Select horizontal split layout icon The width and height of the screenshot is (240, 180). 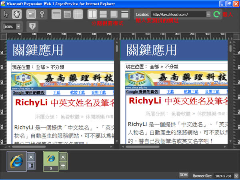103,14
